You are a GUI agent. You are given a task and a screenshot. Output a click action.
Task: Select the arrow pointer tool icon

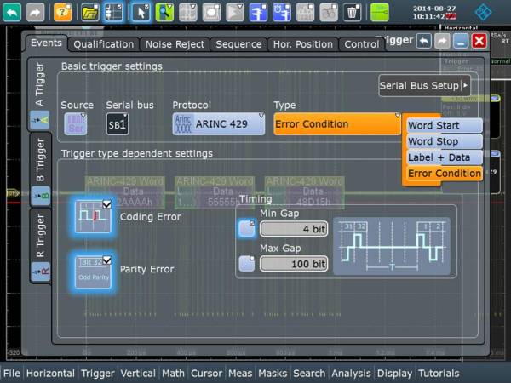[141, 12]
